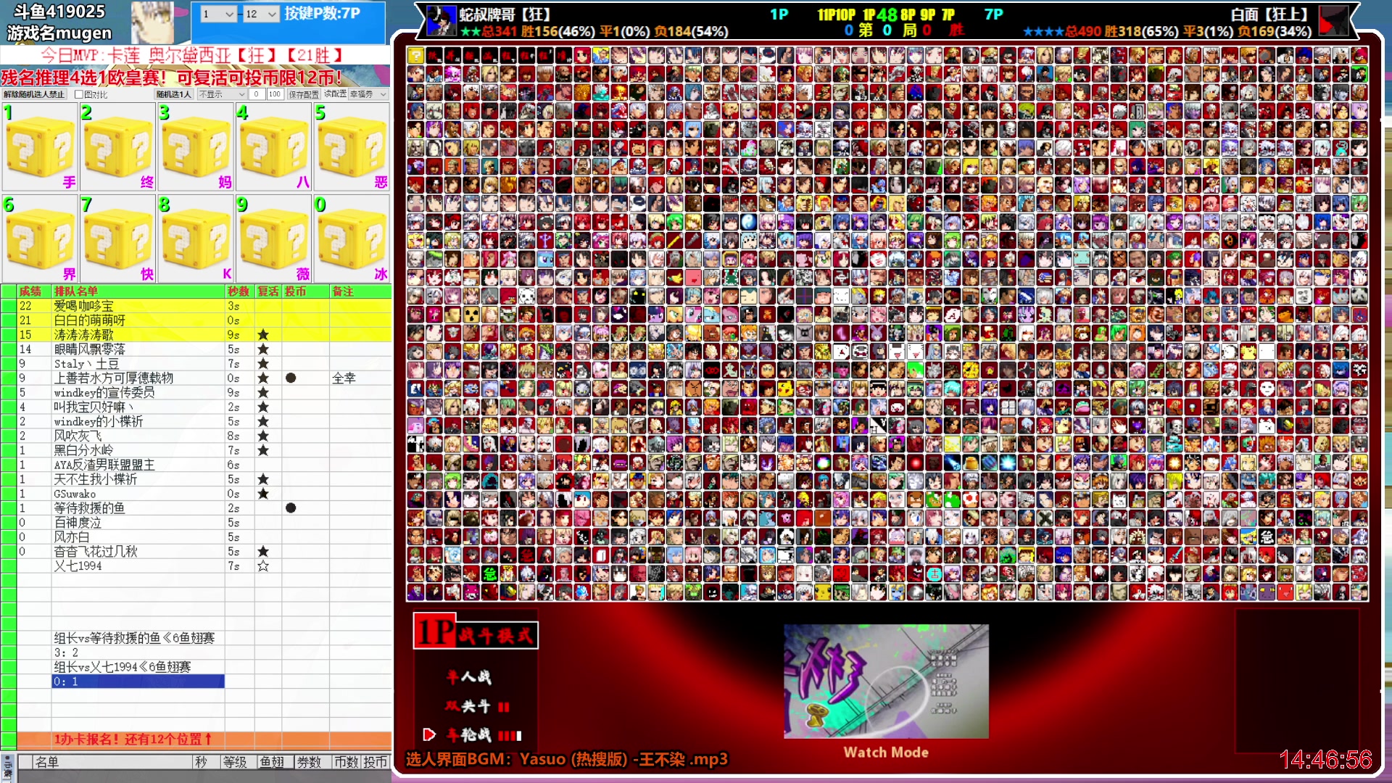This screenshot has height=783, width=1392.
Task: Select the 爱喝咖哆宝 row
Action: click(x=196, y=306)
